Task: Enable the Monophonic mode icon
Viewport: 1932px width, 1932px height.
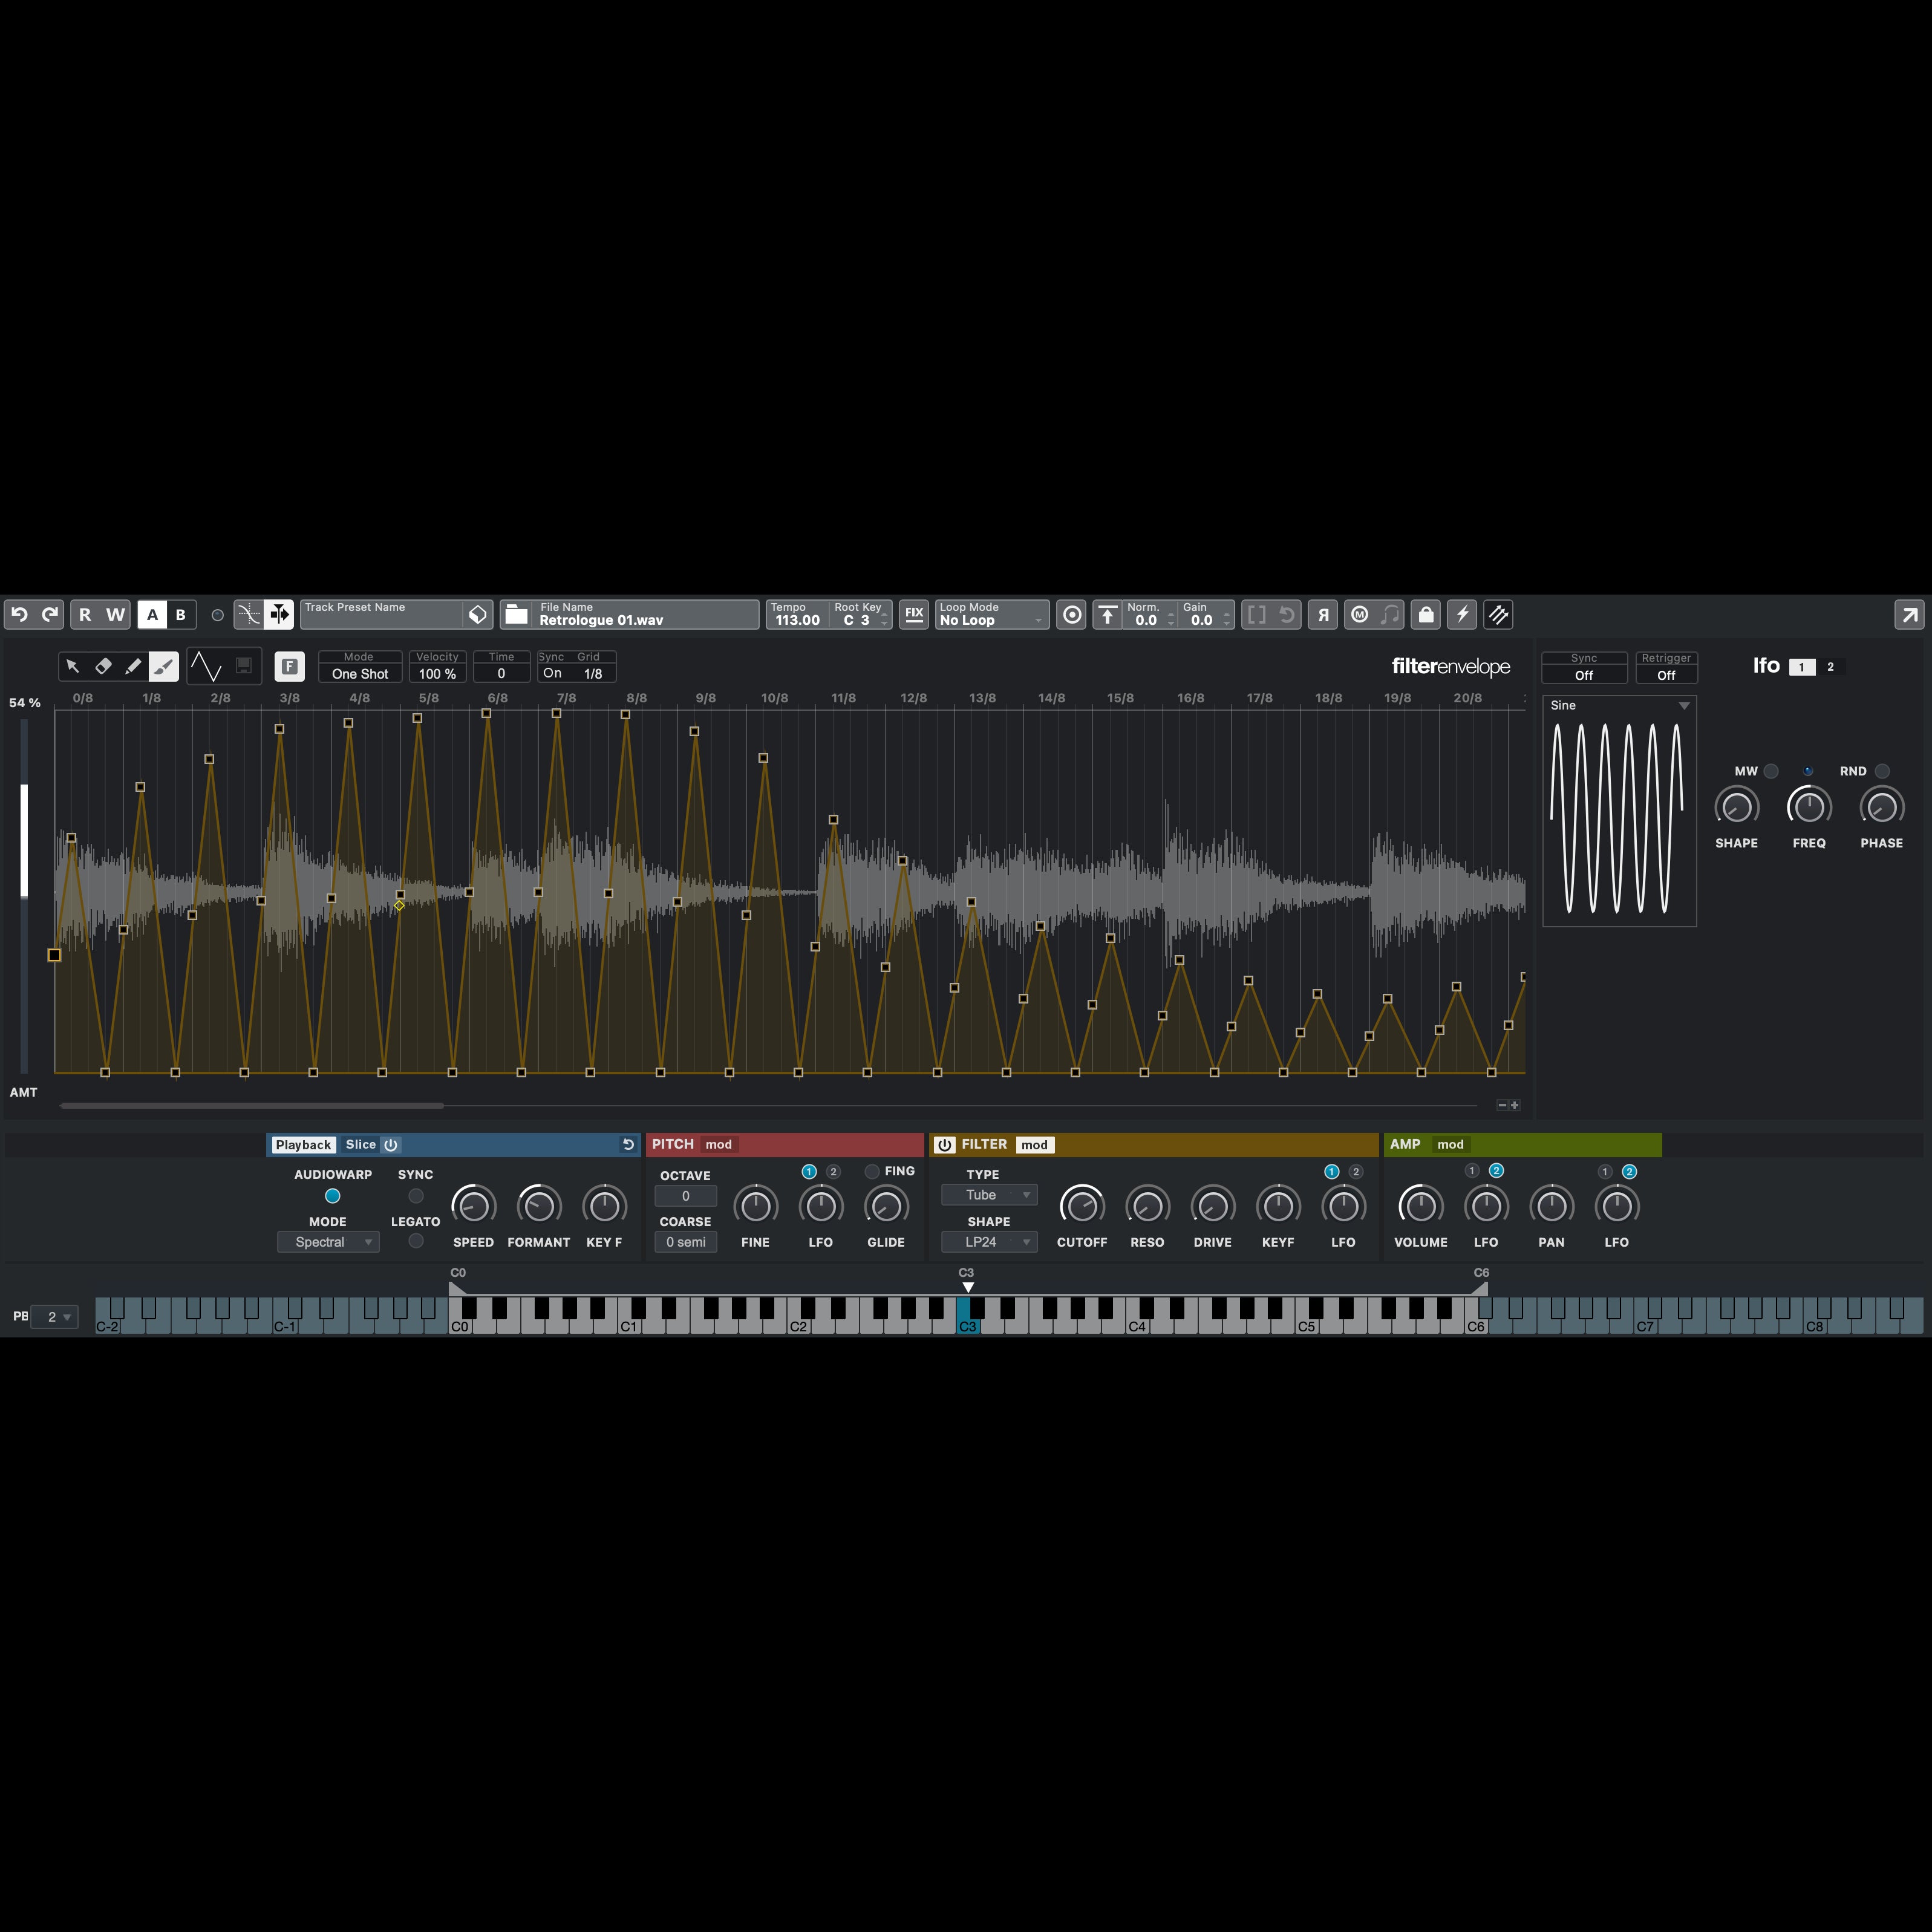Action: tap(1359, 614)
